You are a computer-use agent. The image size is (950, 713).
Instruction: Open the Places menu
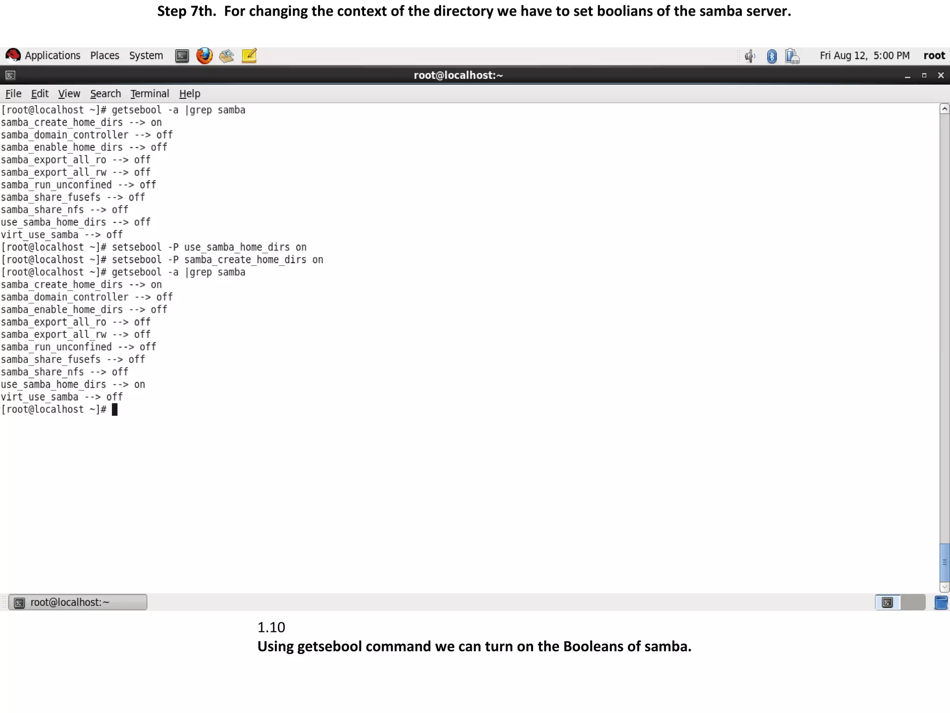point(104,56)
